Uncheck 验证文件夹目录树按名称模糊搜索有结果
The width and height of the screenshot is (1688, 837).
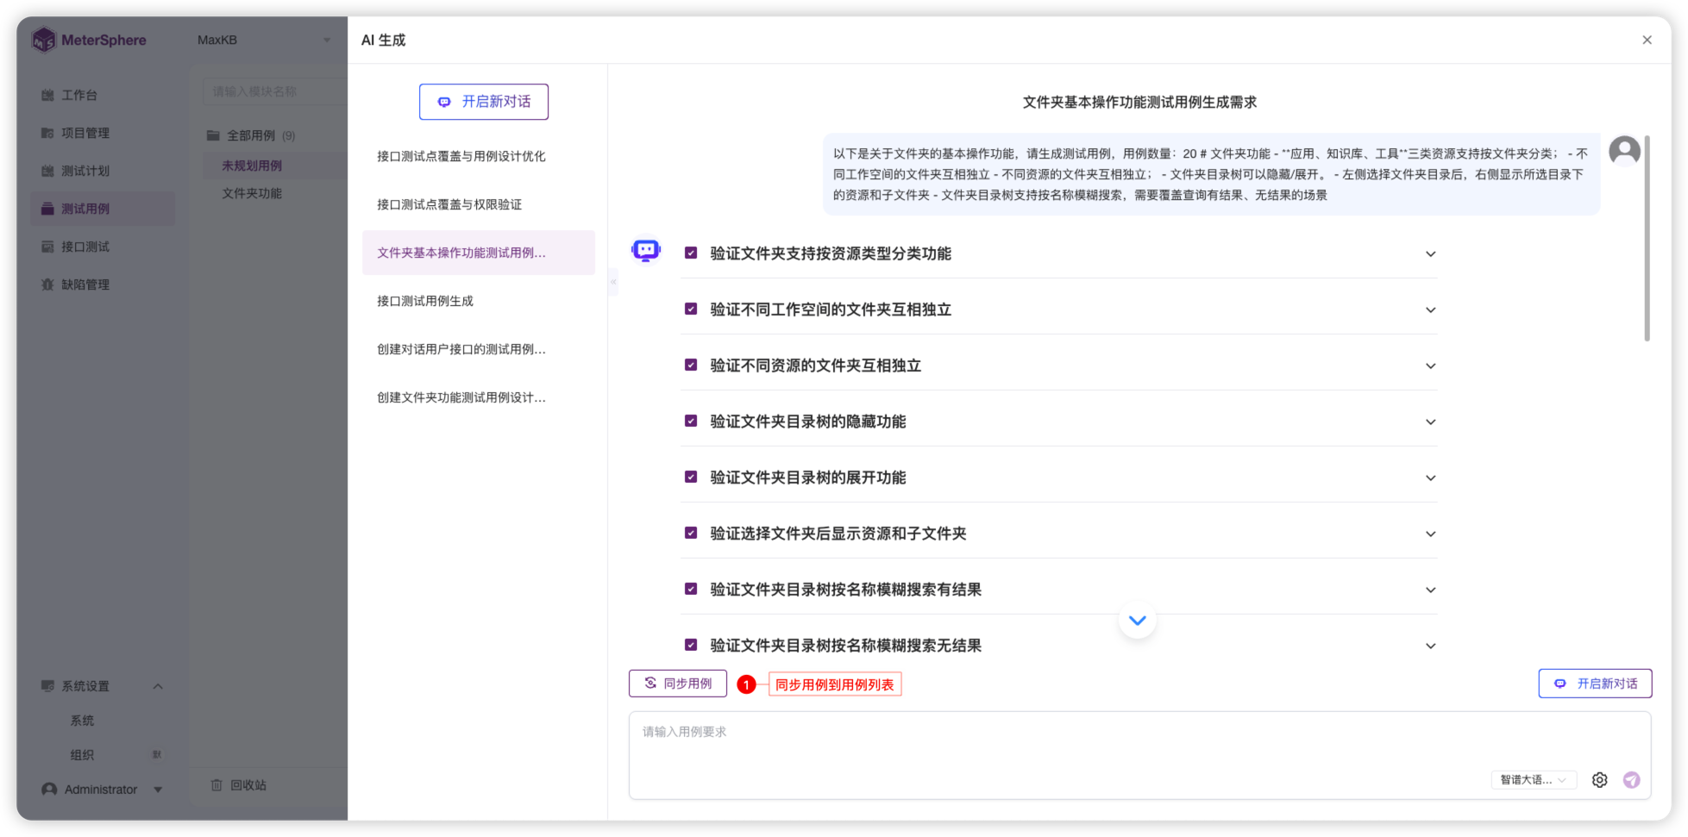pos(691,590)
